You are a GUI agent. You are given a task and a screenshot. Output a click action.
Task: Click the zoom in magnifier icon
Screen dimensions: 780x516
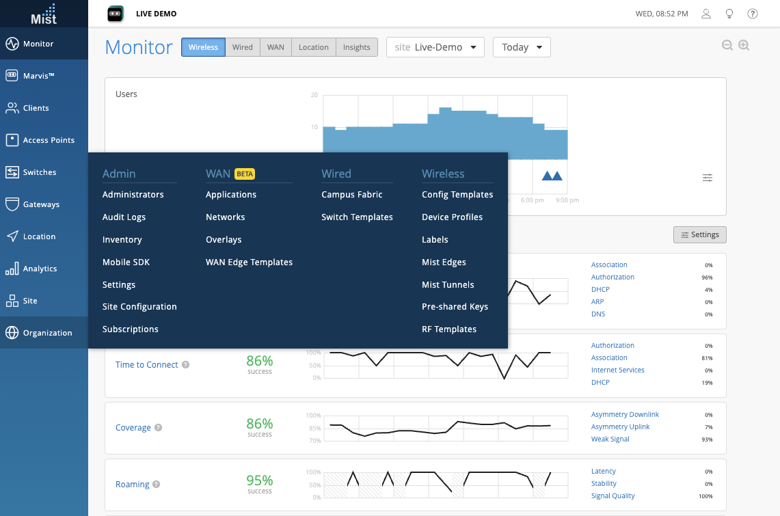[x=744, y=45]
